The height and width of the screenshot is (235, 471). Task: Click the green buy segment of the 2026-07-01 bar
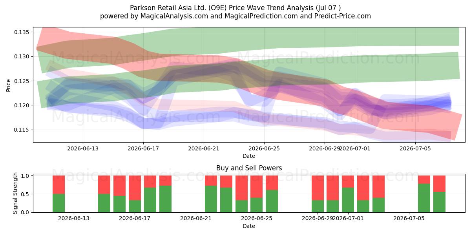click(x=348, y=200)
